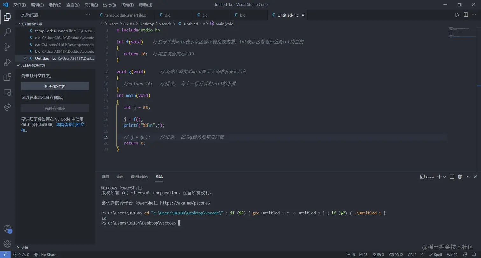Click the main(void) breadcrumb symbol
Viewport: 481px width, 258px height.
click(222, 24)
